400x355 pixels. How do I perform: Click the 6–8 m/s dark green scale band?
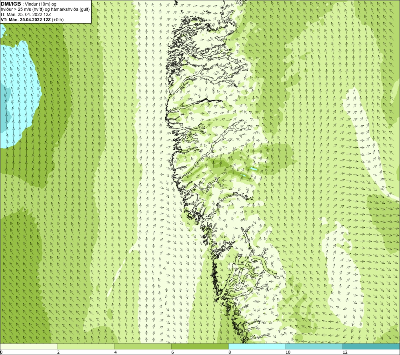click(200, 346)
